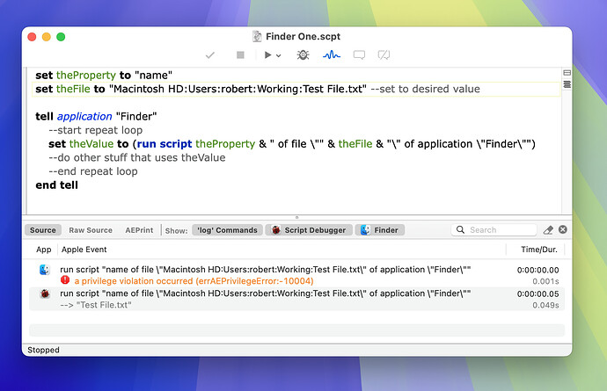Click the 'set theValue to' code line

(292, 144)
